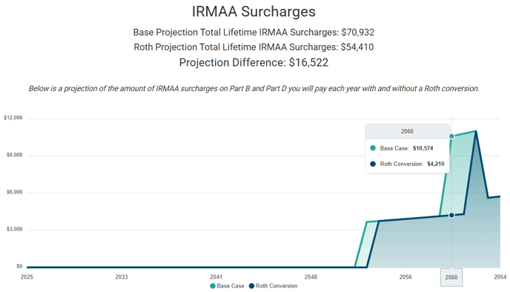Toggle Roth Conversion legend series
The height and width of the screenshot is (292, 510).
coord(273,286)
